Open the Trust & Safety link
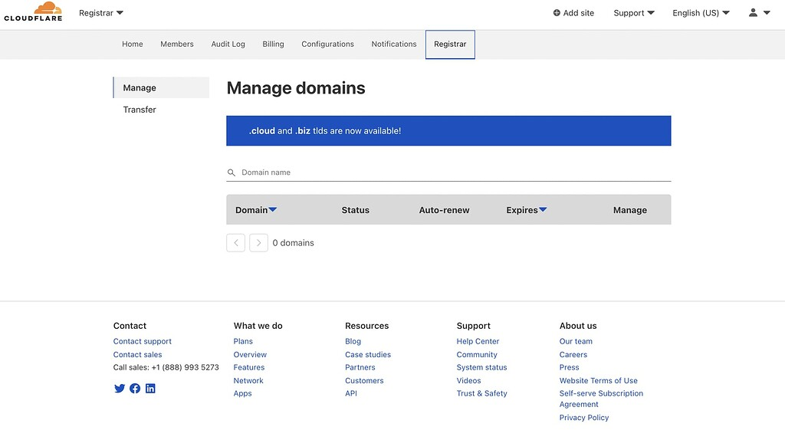The height and width of the screenshot is (440, 785). point(481,393)
